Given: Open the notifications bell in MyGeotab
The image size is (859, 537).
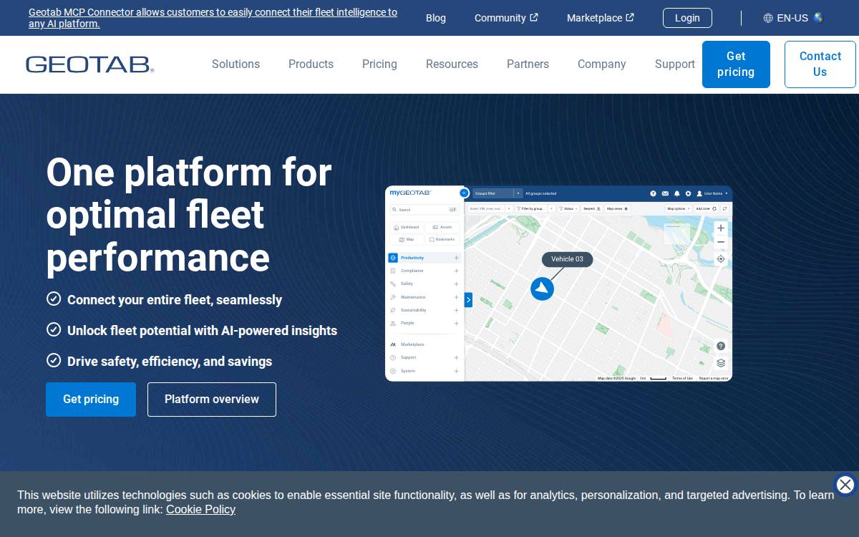Looking at the screenshot, I should (x=677, y=193).
